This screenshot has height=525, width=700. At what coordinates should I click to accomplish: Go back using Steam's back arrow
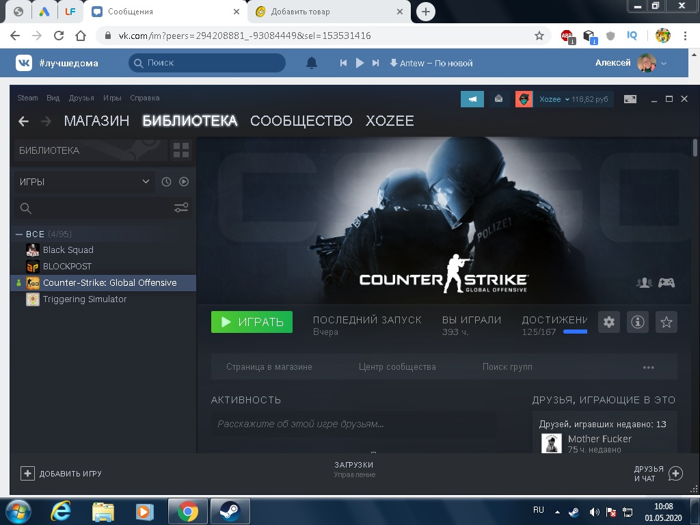click(24, 121)
